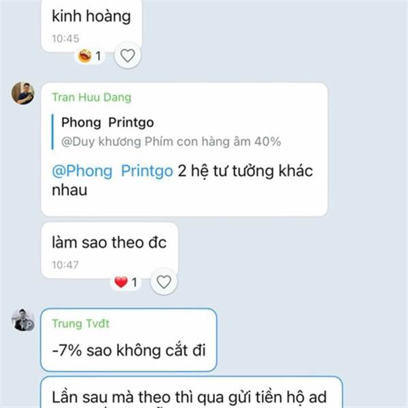This screenshot has height=408, width=408.
Task: Tap sender name Trung Tvđt
Action: 80,324
